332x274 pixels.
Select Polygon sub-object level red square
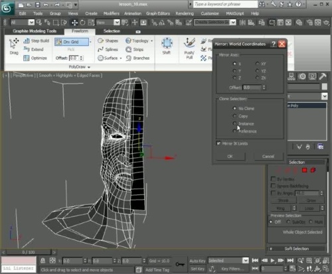(305, 170)
